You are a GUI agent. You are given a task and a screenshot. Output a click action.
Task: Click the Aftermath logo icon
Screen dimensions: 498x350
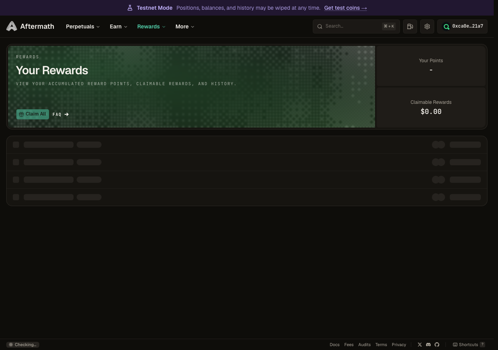coord(12,26)
